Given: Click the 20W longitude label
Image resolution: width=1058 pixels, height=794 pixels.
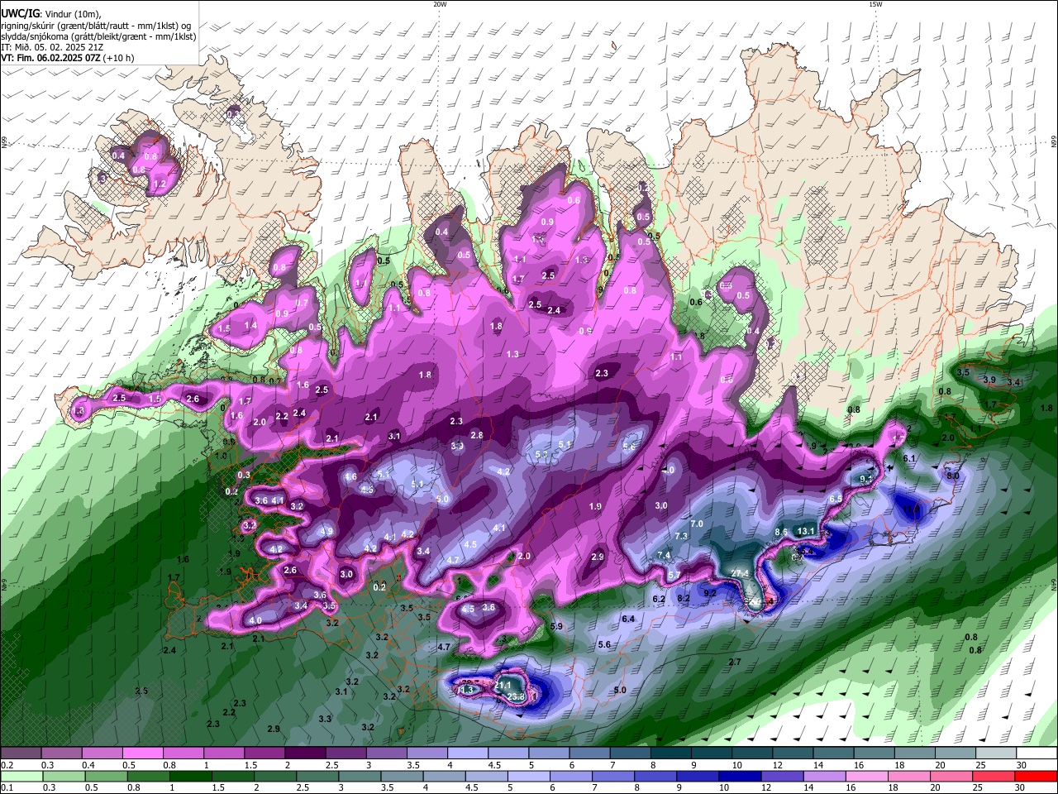Looking at the screenshot, I should (x=440, y=4).
